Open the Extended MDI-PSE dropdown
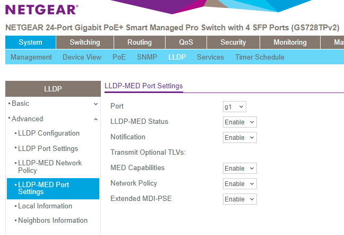This screenshot has width=344, height=235. click(x=239, y=199)
